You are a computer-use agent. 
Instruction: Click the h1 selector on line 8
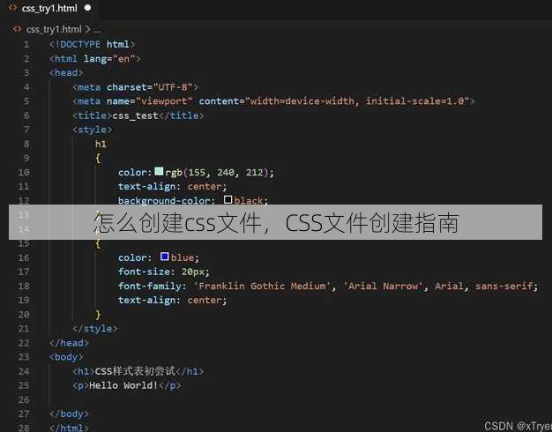[101, 144]
